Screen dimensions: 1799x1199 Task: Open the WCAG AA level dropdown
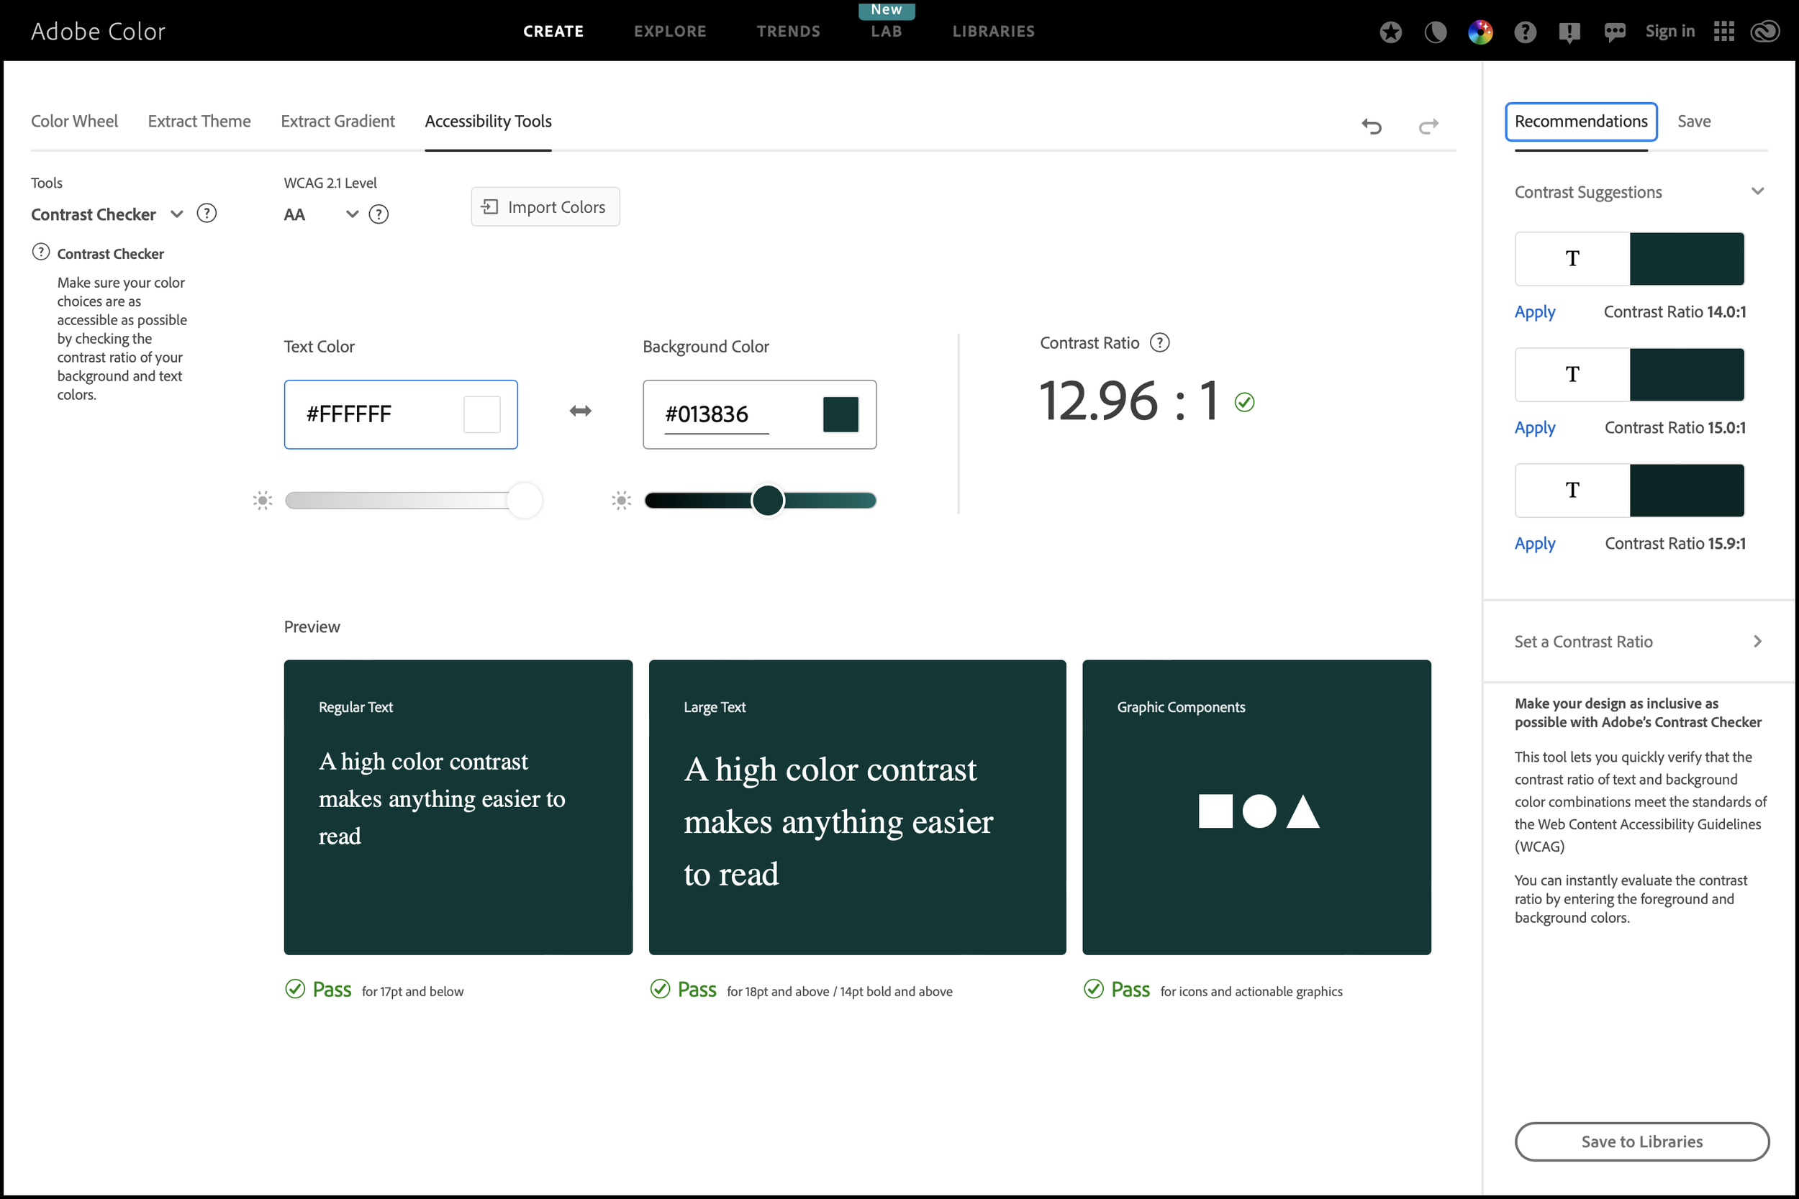coord(352,214)
